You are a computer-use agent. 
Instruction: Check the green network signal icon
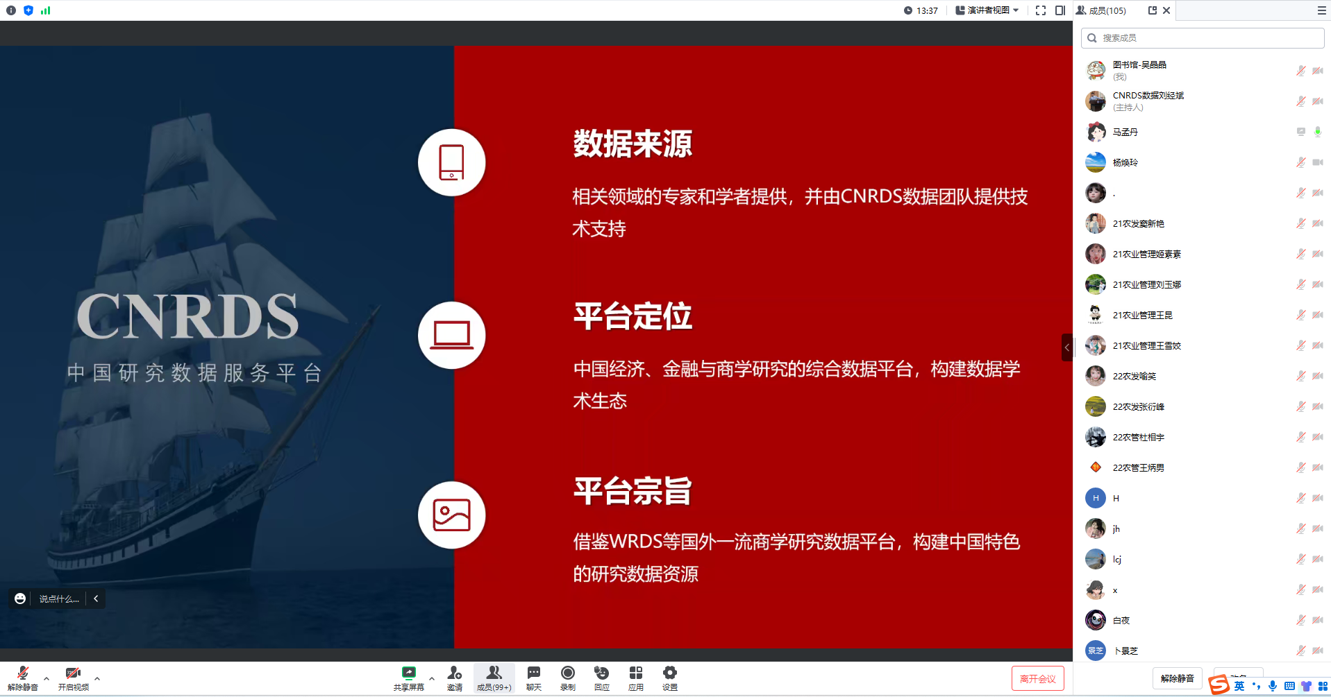point(46,10)
